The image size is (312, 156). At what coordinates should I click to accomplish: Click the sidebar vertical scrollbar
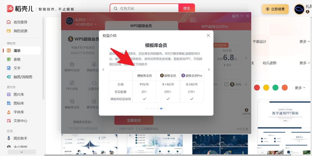[x=43, y=58]
